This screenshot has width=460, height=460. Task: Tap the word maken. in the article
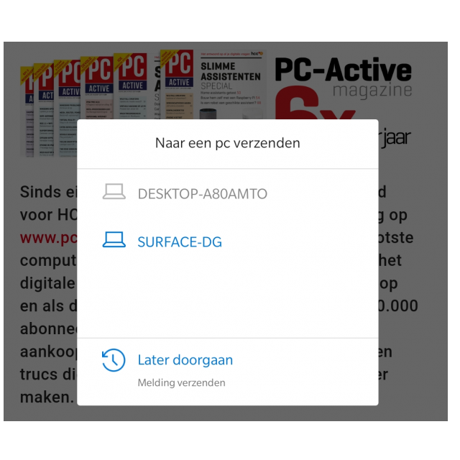click(47, 397)
